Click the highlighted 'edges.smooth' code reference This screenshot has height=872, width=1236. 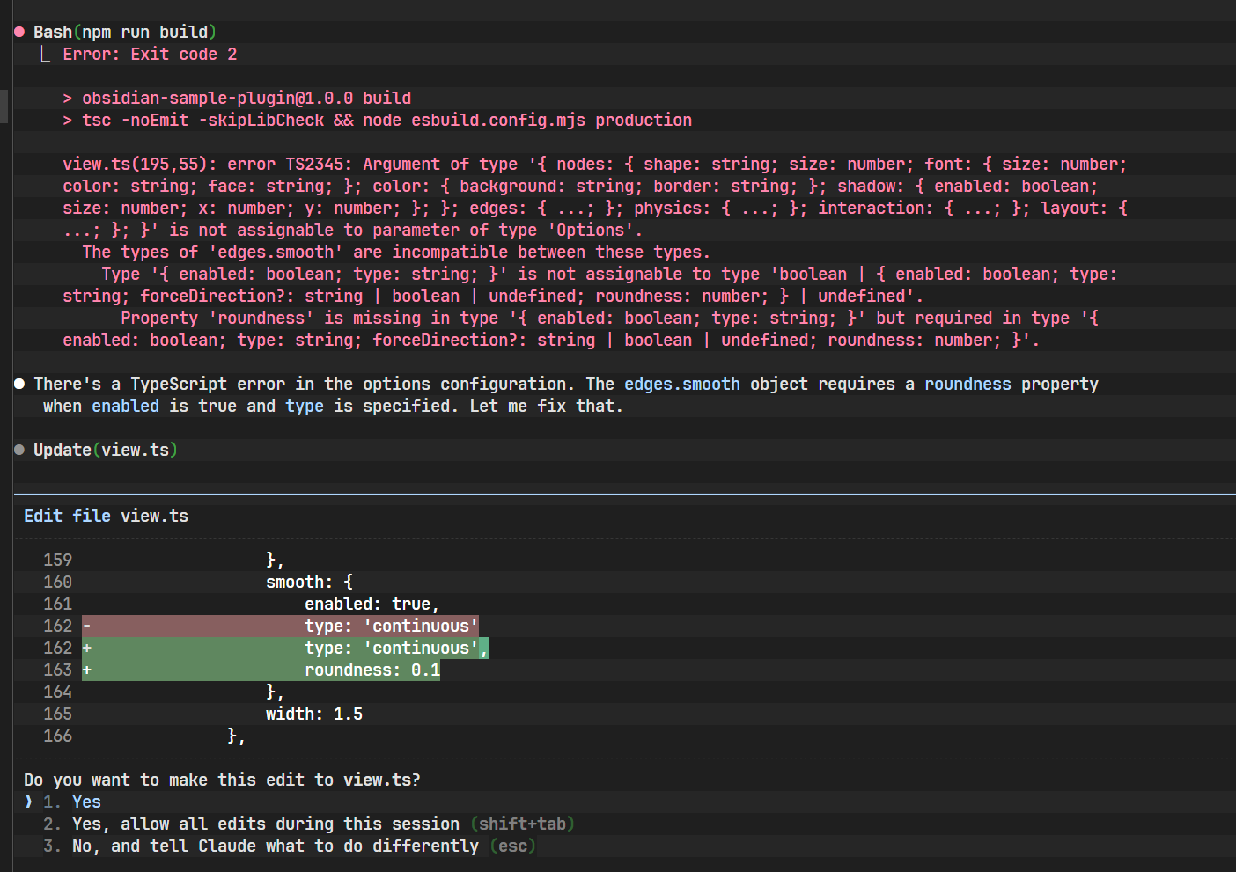point(681,385)
